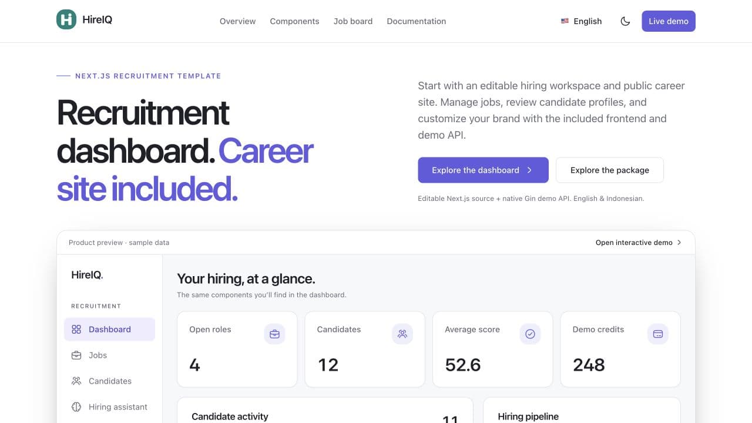
Task: Open the Documentation nav link
Action: (x=416, y=21)
